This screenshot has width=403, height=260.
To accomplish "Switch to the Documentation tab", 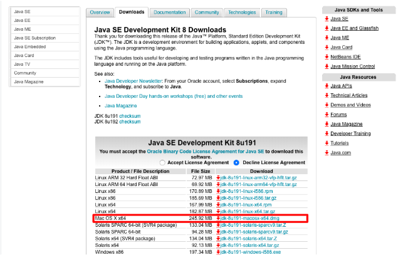I will pyautogui.click(x=170, y=13).
